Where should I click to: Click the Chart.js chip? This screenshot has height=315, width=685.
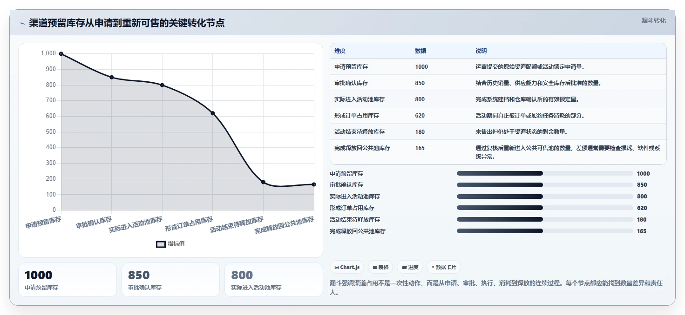pos(347,267)
